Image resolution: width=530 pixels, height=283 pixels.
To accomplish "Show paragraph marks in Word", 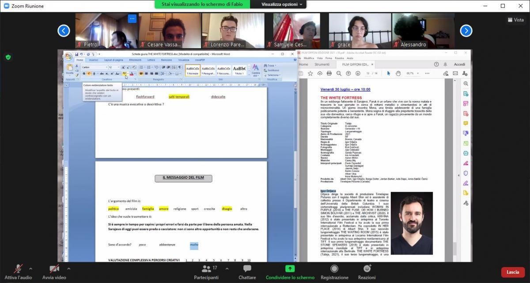I will [180, 67].
